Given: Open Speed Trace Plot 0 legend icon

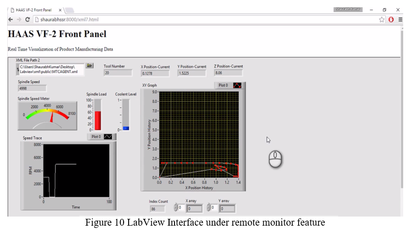Looking at the screenshot, I should pos(108,137).
